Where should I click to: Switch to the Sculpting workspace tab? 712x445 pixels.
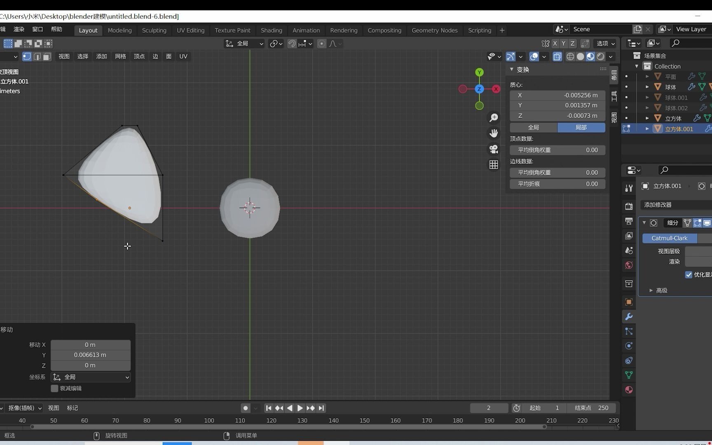(154, 30)
